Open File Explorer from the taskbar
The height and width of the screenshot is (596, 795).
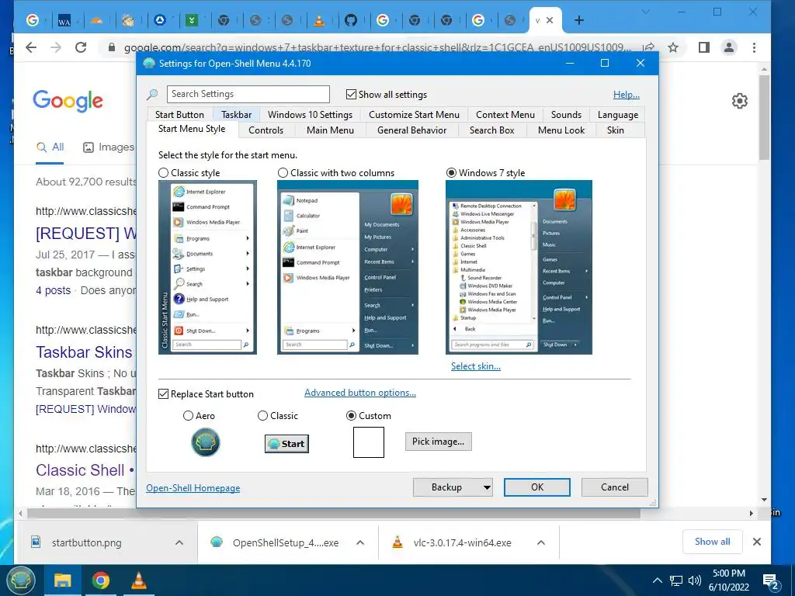point(62,580)
